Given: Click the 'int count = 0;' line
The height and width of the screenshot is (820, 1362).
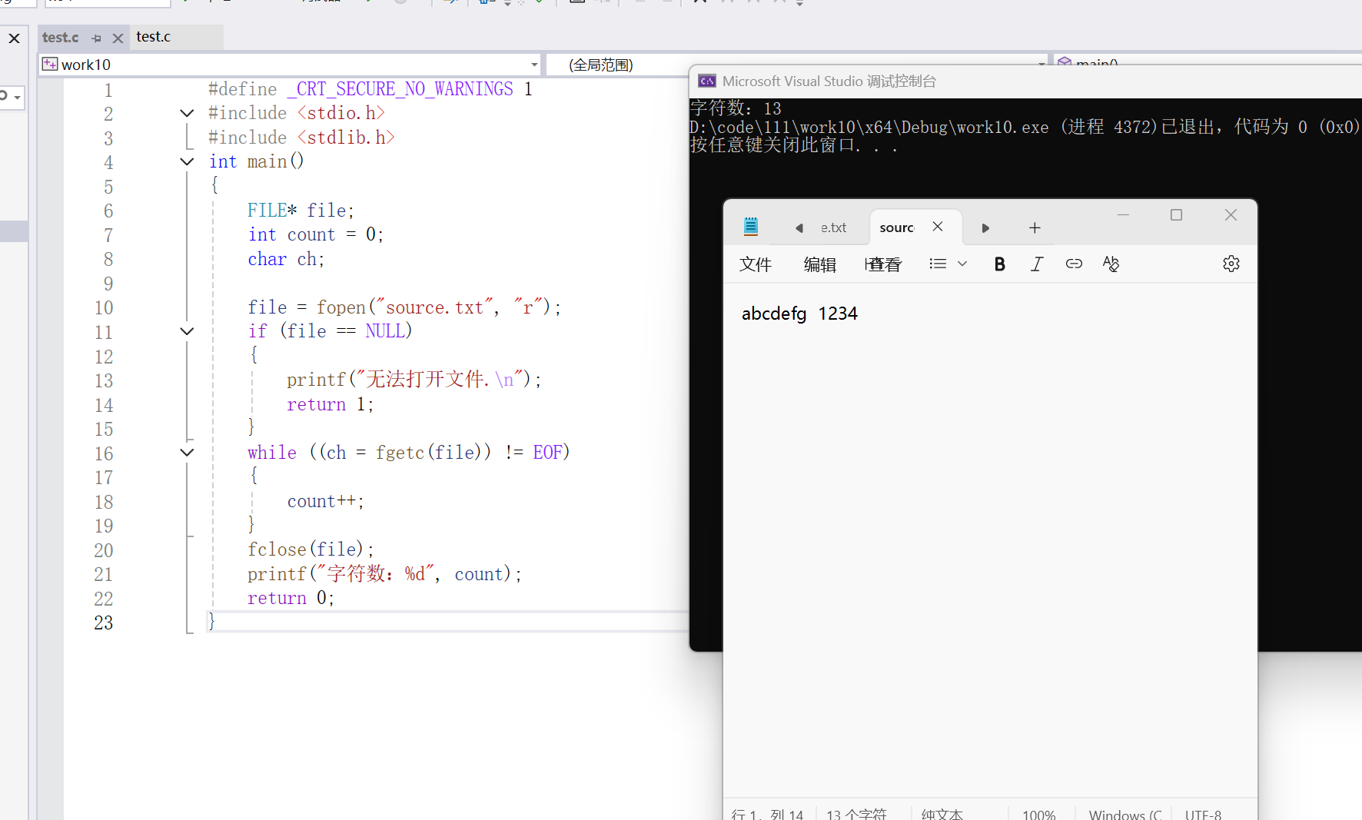Looking at the screenshot, I should [x=315, y=234].
